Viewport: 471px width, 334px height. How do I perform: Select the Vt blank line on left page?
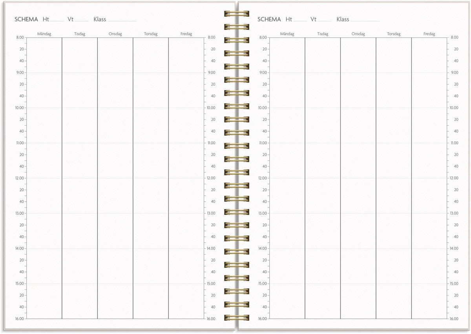click(82, 20)
